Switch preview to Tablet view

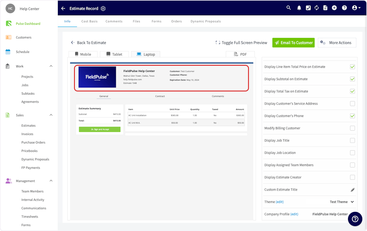(x=114, y=54)
